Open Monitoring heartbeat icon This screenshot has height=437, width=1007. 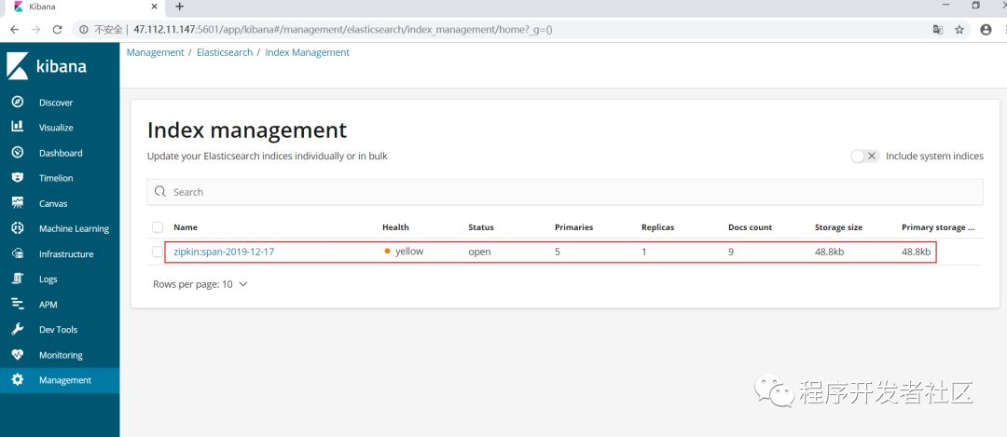[x=18, y=354]
